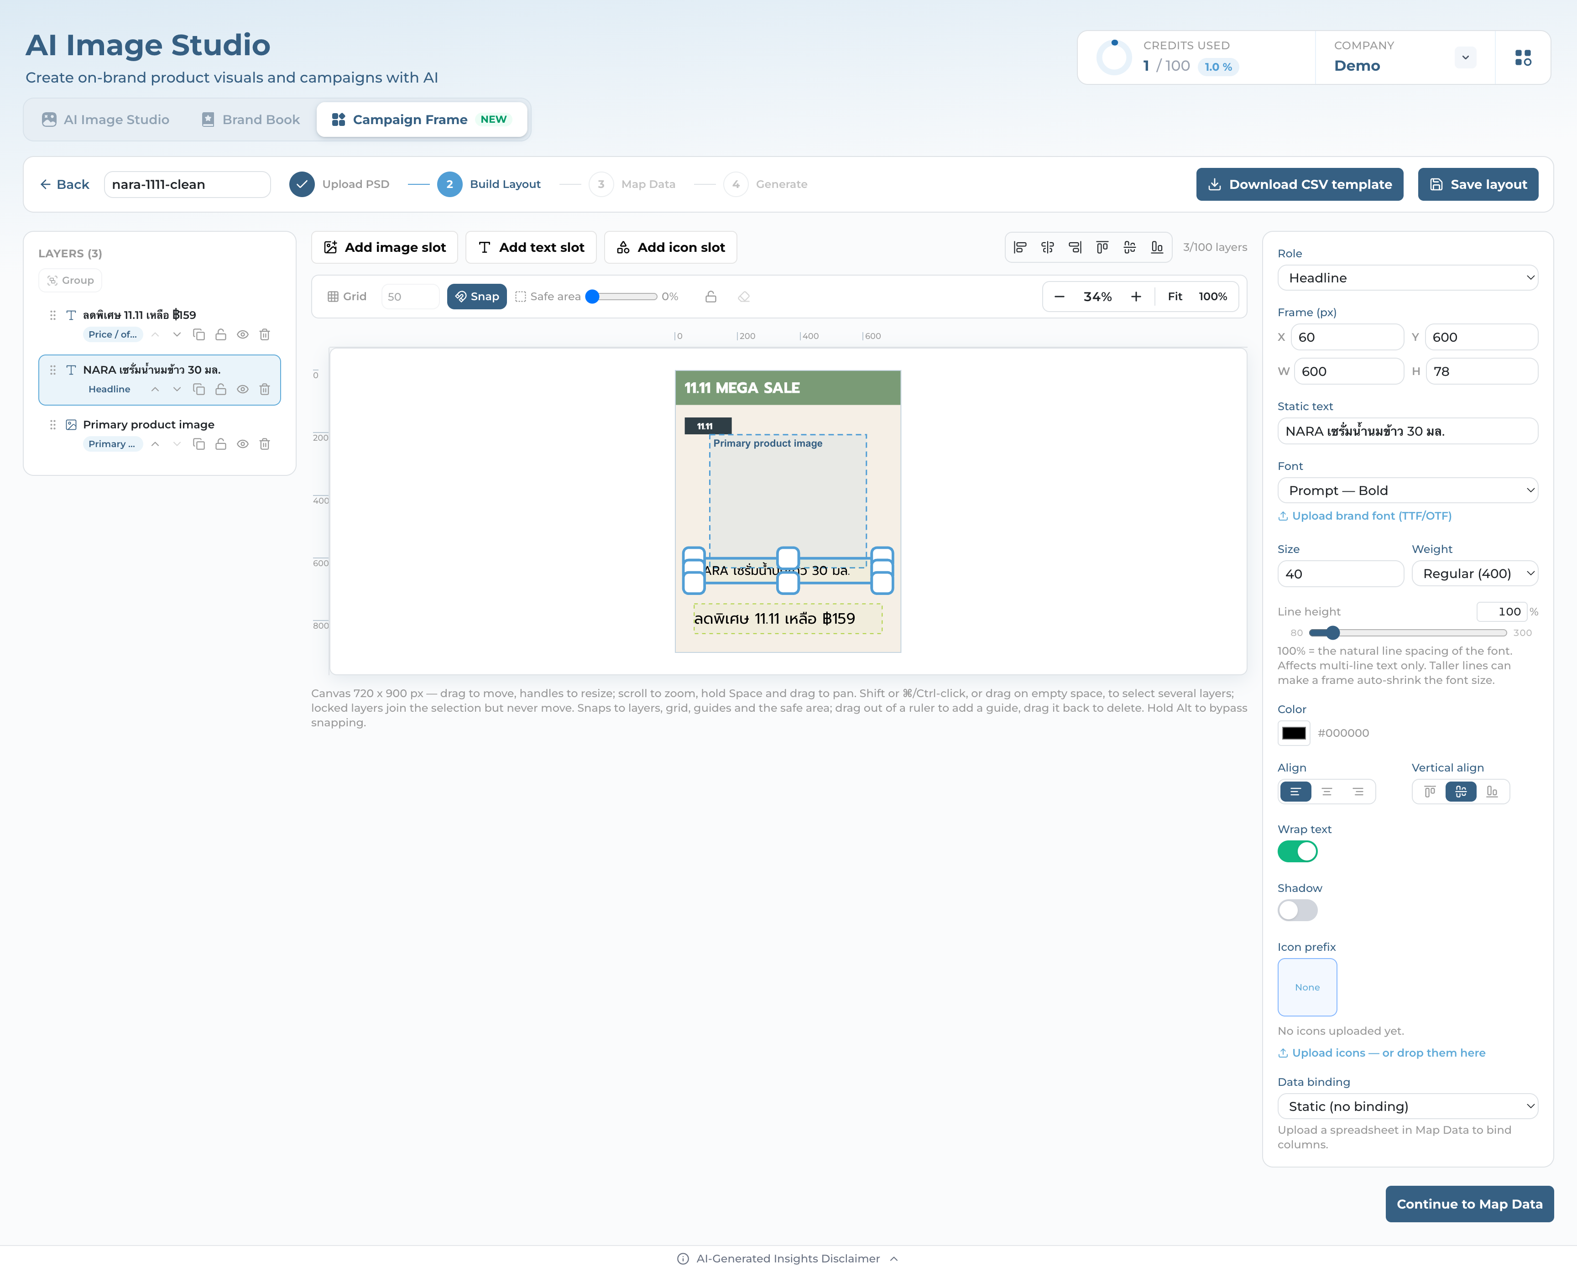Hide the Headline layer
The height and width of the screenshot is (1272, 1577).
[x=243, y=389]
